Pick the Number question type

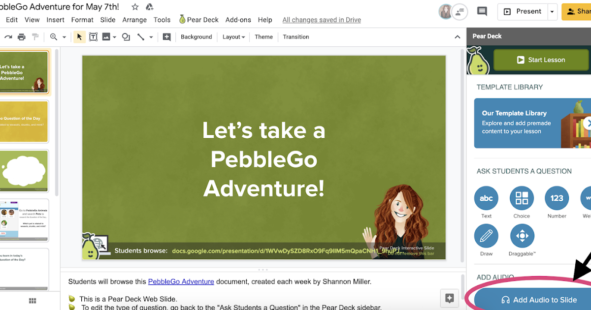(x=557, y=198)
